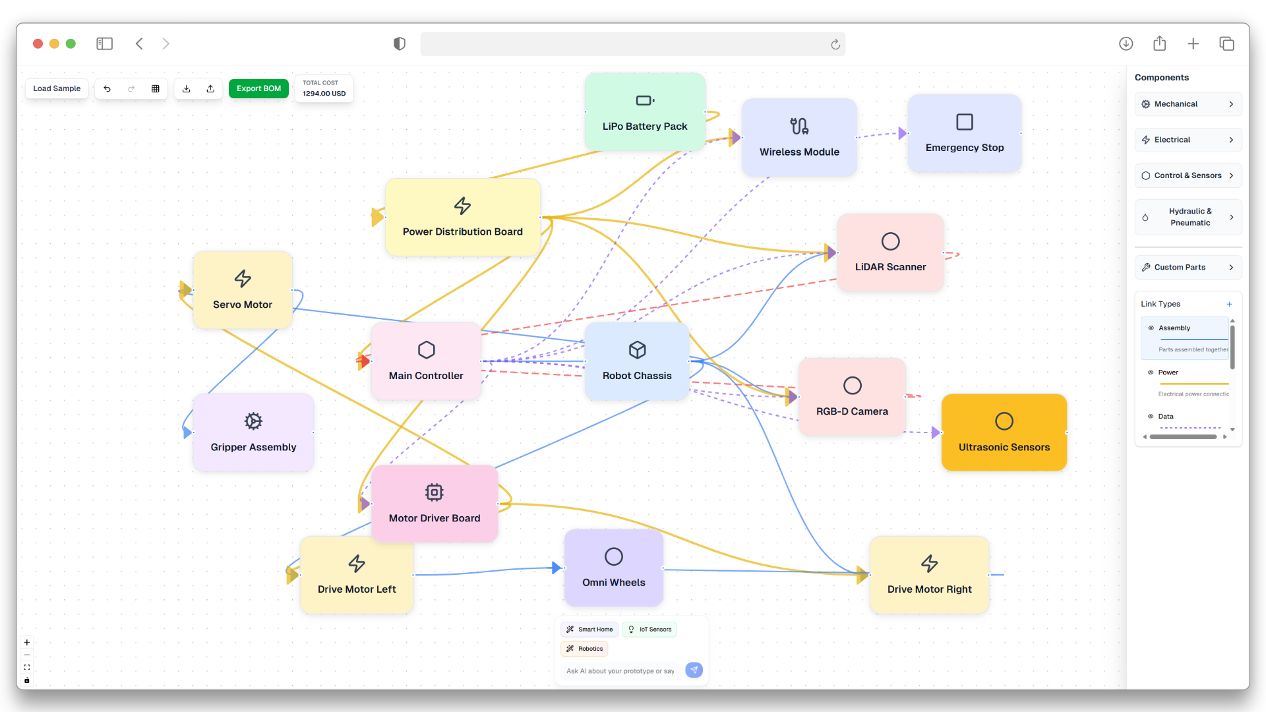Screen dimensions: 1266x712
Task: Click the Export BOM button
Action: tap(258, 88)
